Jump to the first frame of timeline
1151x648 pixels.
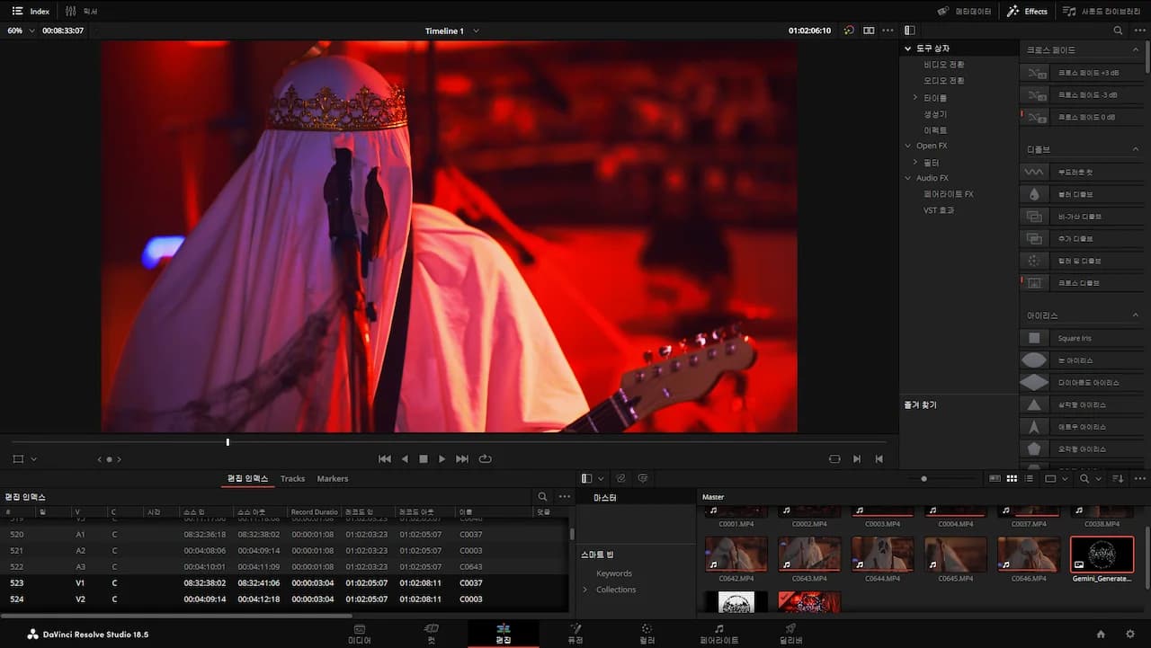385,459
